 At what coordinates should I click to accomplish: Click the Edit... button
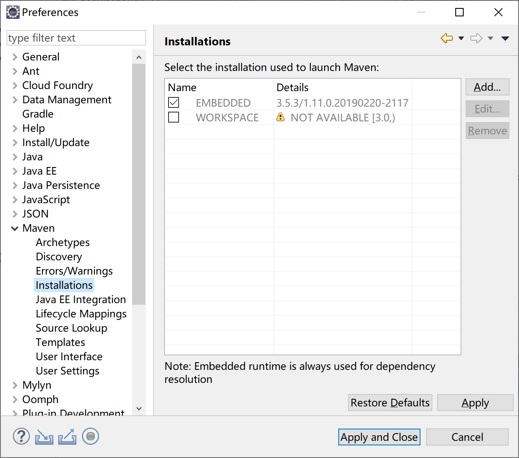(x=488, y=109)
